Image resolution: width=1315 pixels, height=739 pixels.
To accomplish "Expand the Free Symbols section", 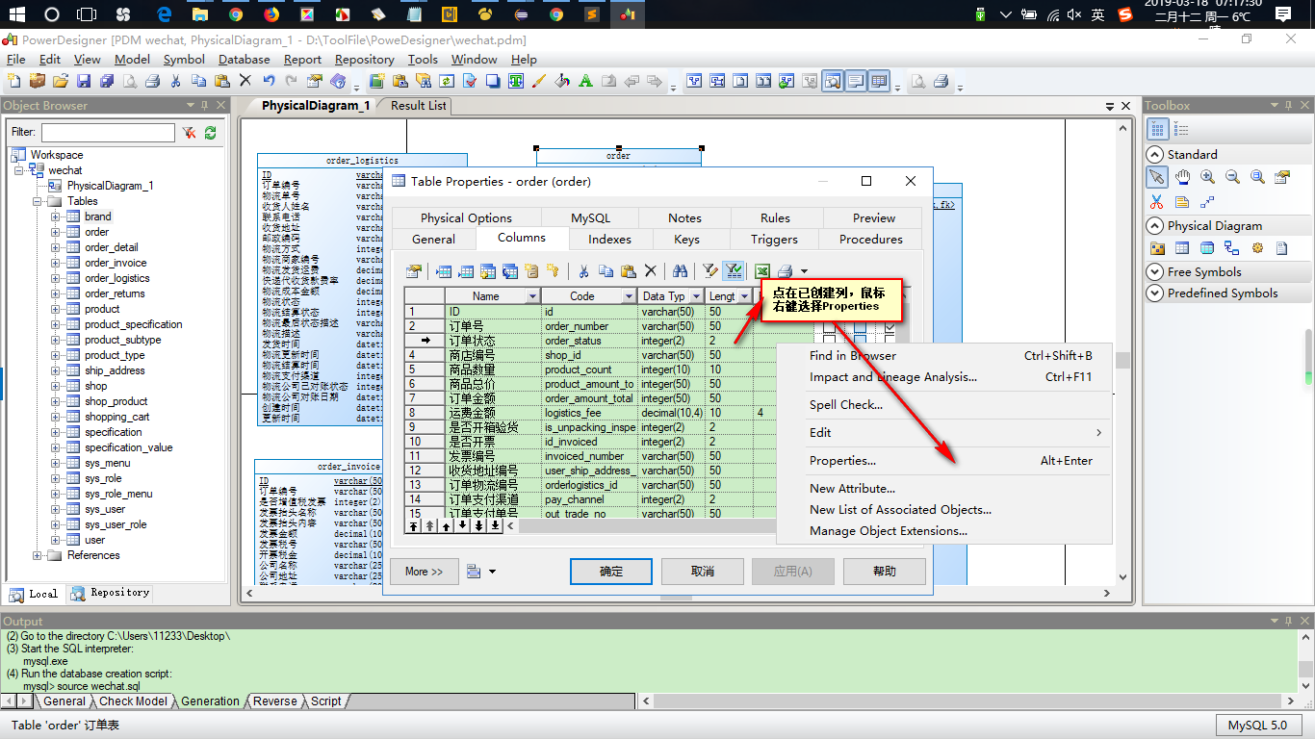I will click(1155, 272).
